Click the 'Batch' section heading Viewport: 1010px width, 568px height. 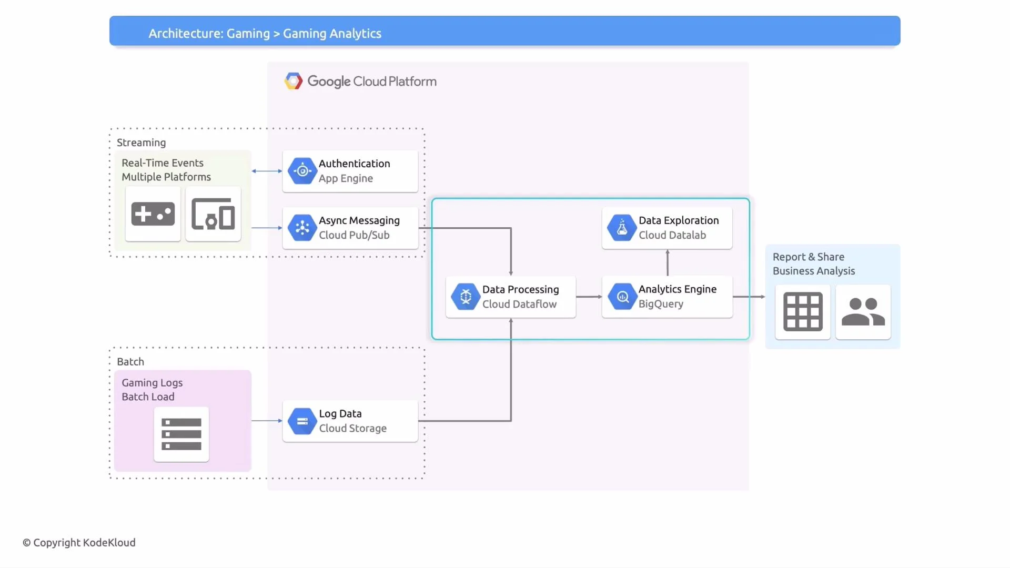(x=130, y=361)
